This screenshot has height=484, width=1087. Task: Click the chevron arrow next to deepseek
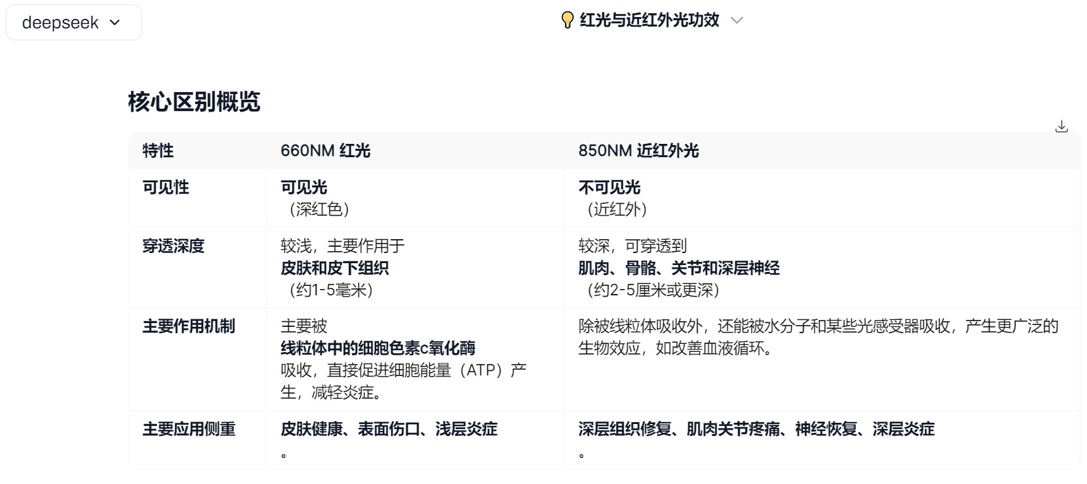click(114, 23)
